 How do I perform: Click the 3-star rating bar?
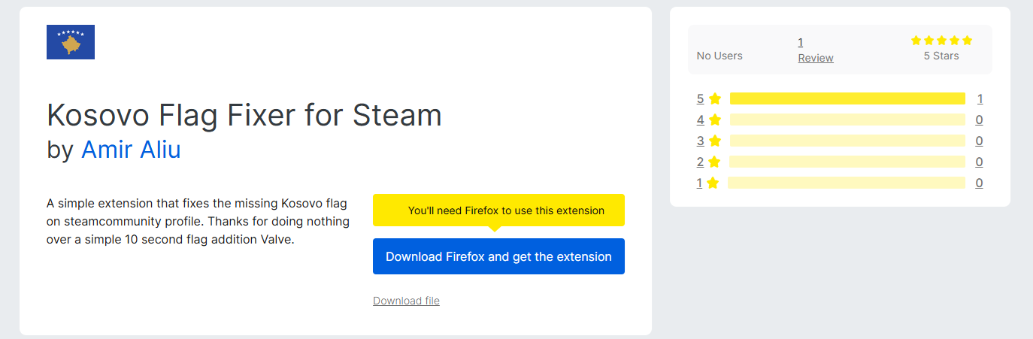(847, 141)
